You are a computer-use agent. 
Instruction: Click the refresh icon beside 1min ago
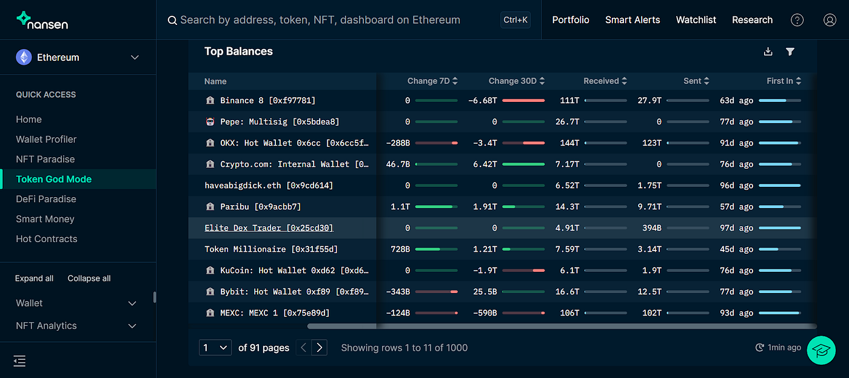coord(759,348)
